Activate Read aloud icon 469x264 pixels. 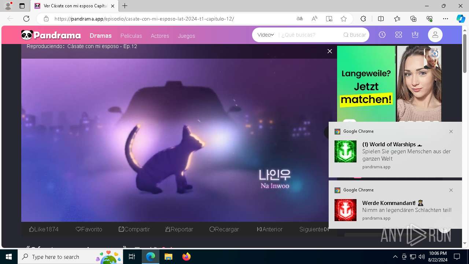314,19
